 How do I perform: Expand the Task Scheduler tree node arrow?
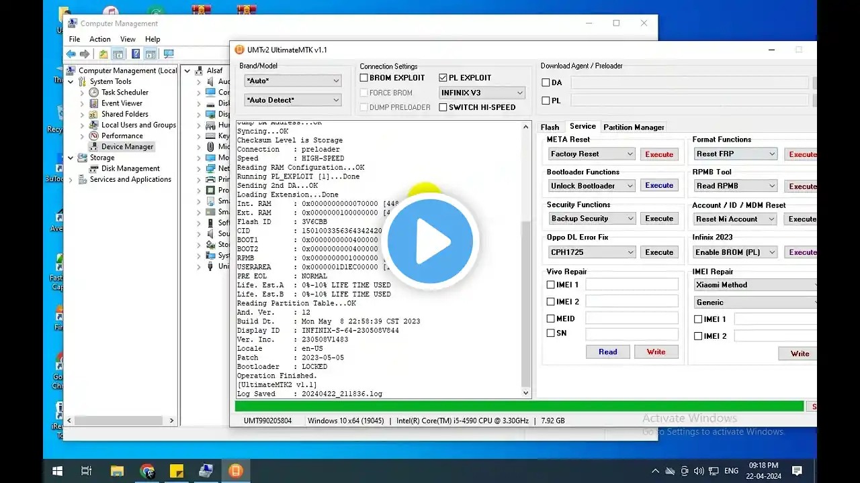tap(82, 93)
